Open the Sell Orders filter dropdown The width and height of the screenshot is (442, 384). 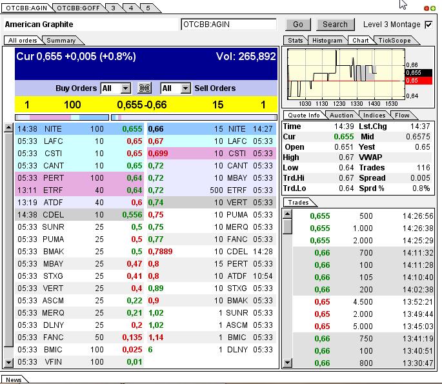(x=185, y=88)
